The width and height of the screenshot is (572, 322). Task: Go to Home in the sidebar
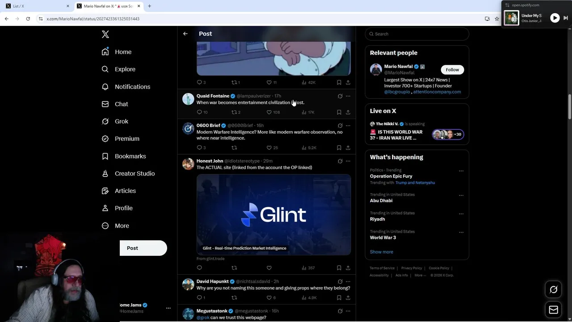click(117, 52)
